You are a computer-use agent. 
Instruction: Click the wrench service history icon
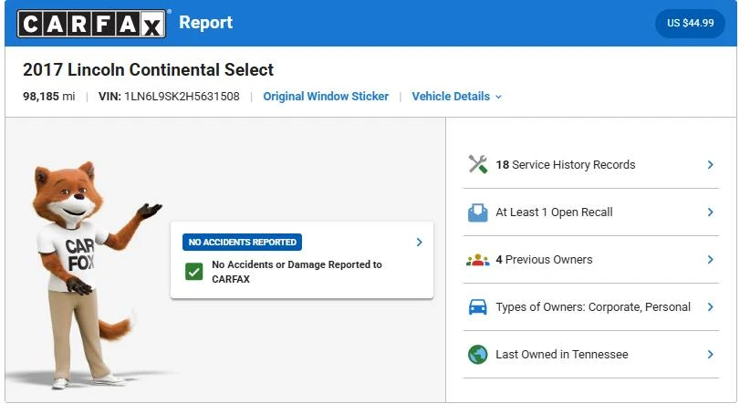pos(477,164)
